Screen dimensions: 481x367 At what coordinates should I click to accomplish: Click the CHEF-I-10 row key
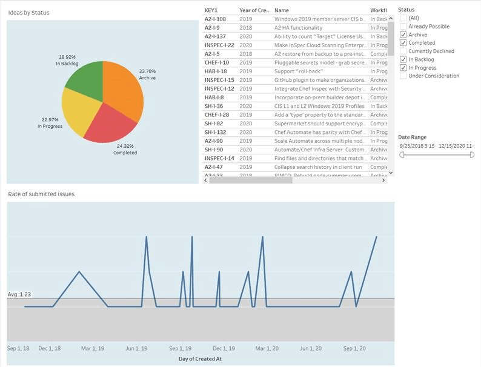216,62
